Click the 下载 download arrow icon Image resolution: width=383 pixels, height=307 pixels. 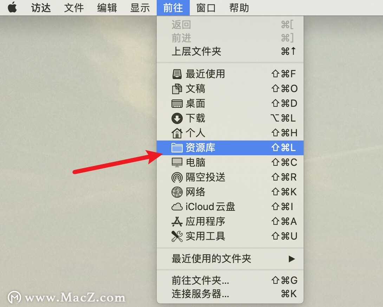[177, 118]
